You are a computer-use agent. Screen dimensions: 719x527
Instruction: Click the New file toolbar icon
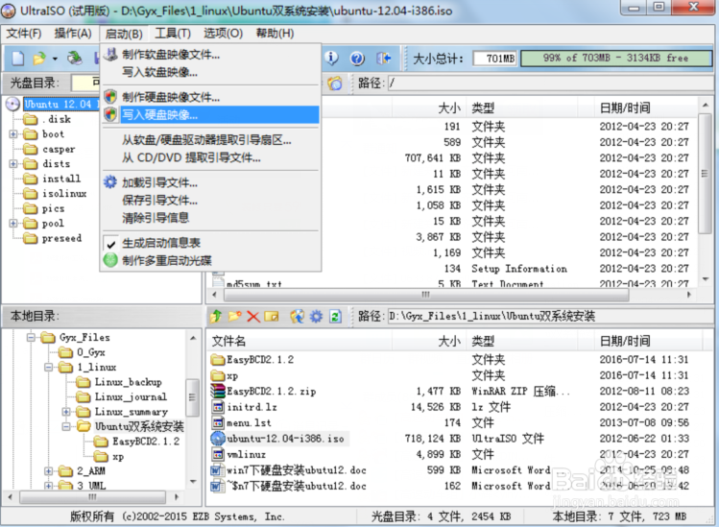point(17,59)
